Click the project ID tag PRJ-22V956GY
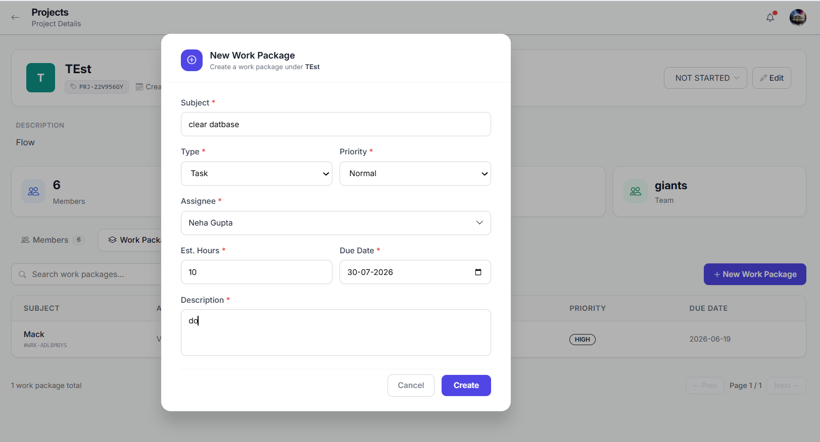 click(97, 87)
